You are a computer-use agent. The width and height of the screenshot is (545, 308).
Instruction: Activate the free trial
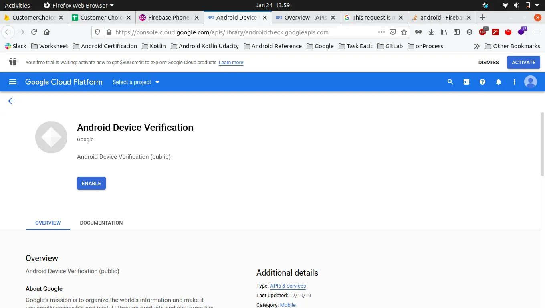[523, 62]
